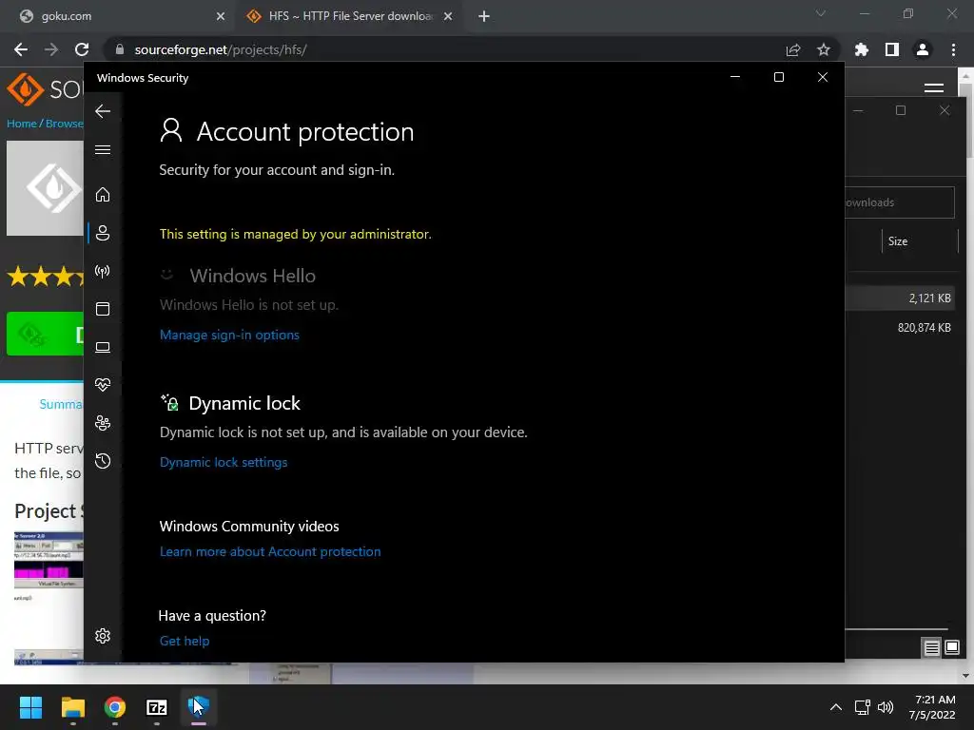Reload the SourceForge page in Chrome

point(82,49)
